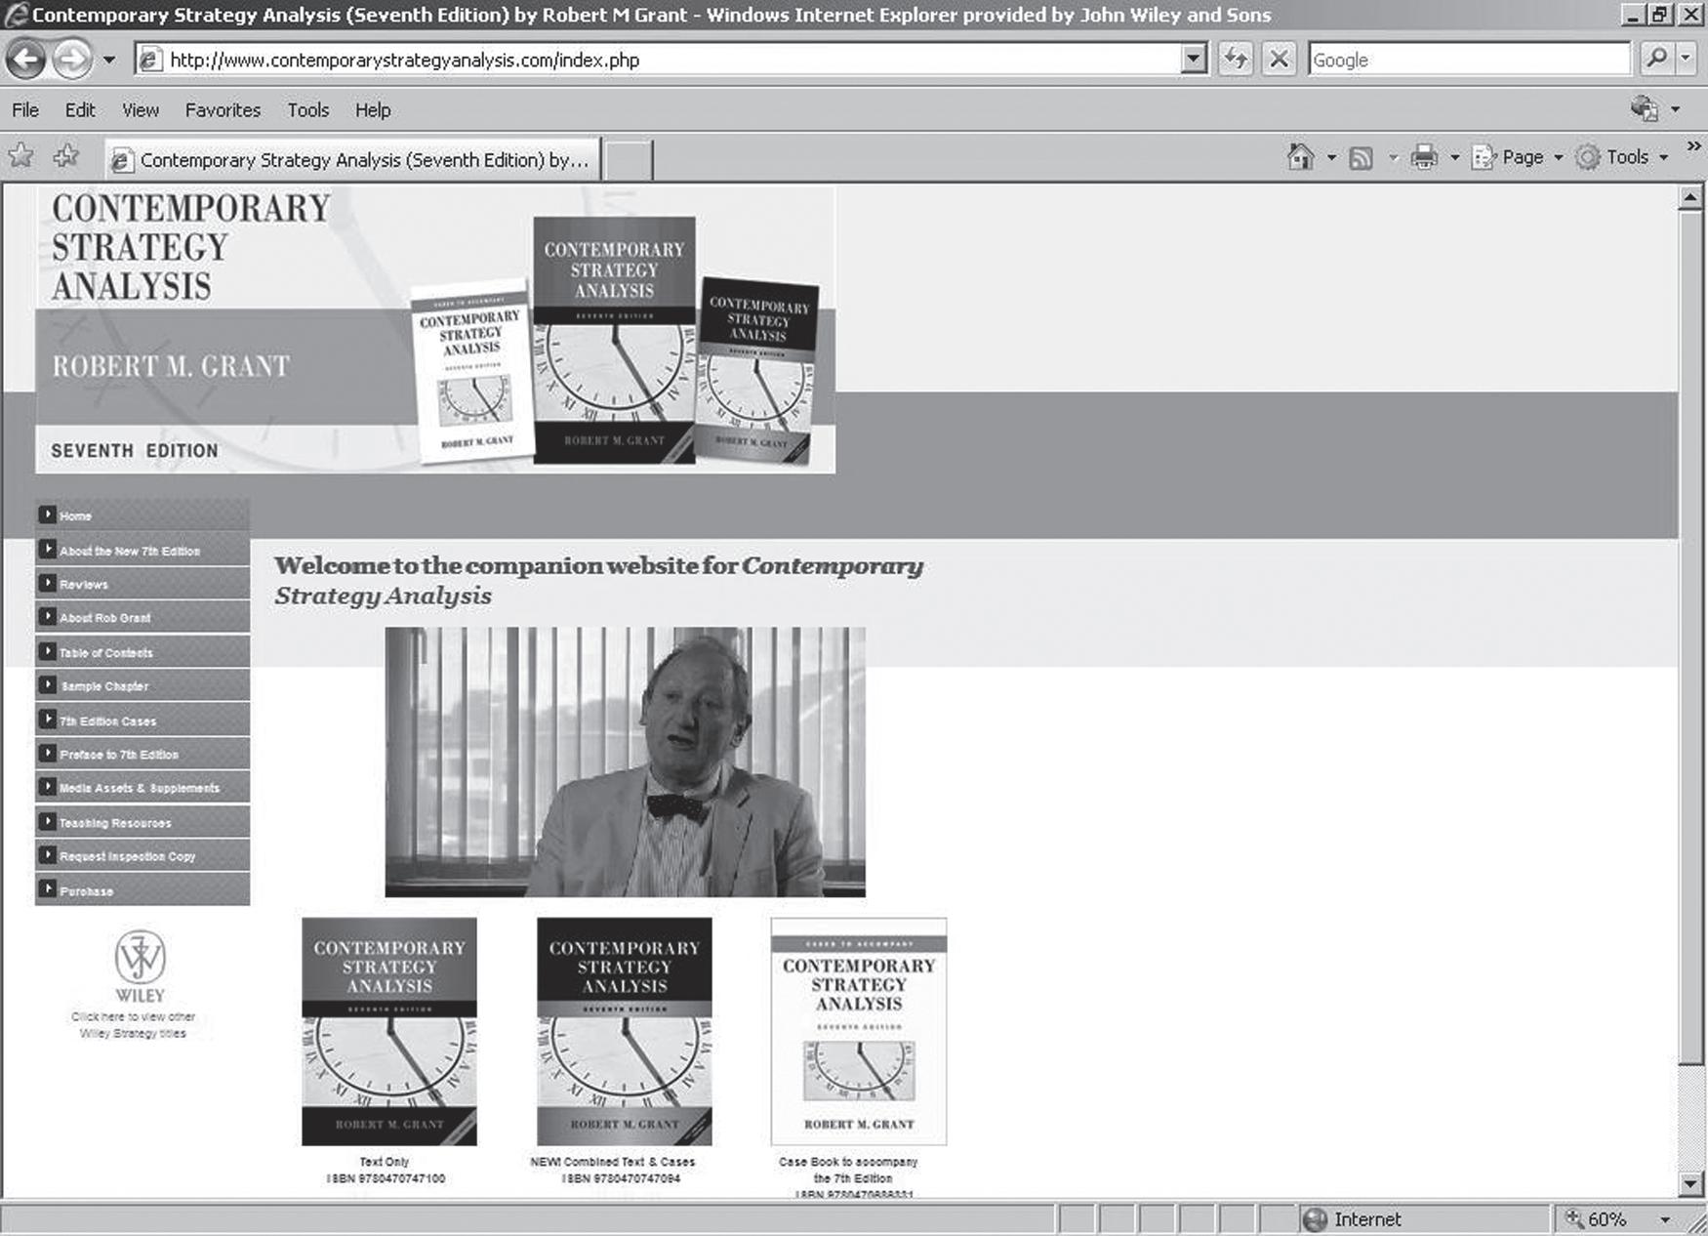Viewport: 1708px width, 1236px height.
Task: Open the recent pages dropdown beside Forward
Action: tap(109, 61)
